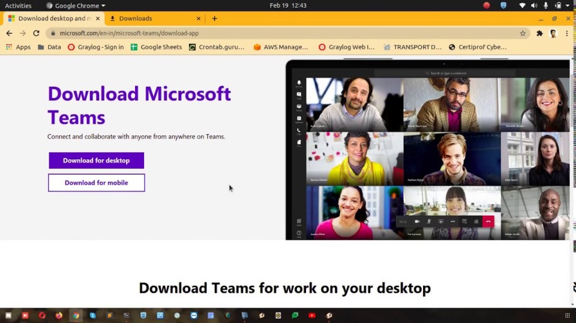
Task: Open the Apps bookmarks shortcut
Action: 19,47
